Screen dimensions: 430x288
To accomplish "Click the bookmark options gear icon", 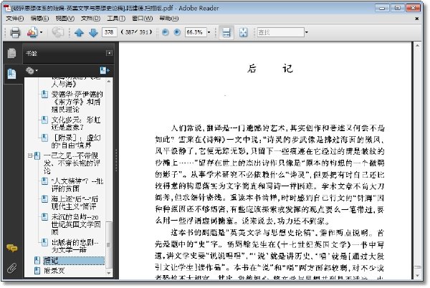I will point(30,71).
